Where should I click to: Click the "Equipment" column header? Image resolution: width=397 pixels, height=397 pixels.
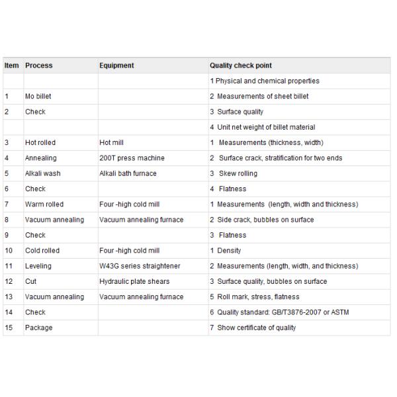[116, 66]
